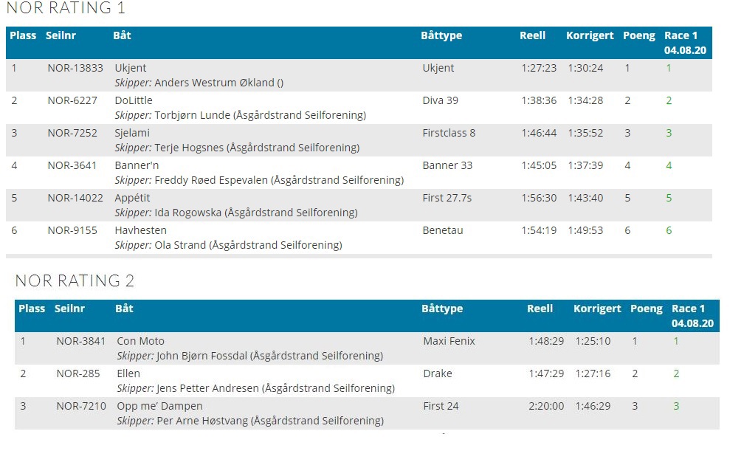Click the Korrigert header in NOR Rating 2
This screenshot has height=465, width=744.
pyautogui.click(x=597, y=309)
